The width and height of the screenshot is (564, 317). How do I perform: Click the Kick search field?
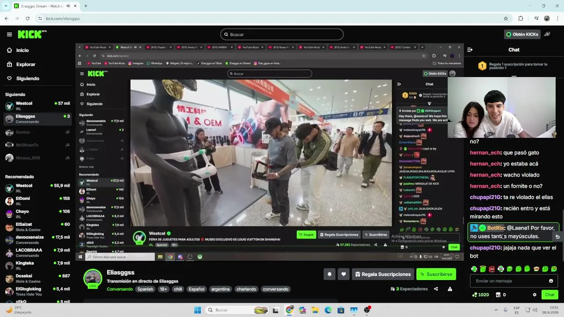[x=282, y=34]
